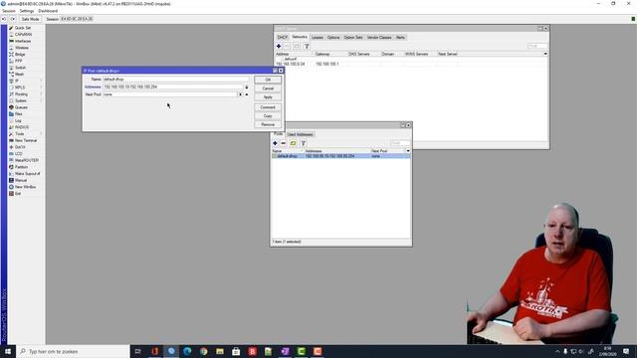The image size is (637, 358).
Task: Open Switch in sidebar
Action: coord(20,68)
